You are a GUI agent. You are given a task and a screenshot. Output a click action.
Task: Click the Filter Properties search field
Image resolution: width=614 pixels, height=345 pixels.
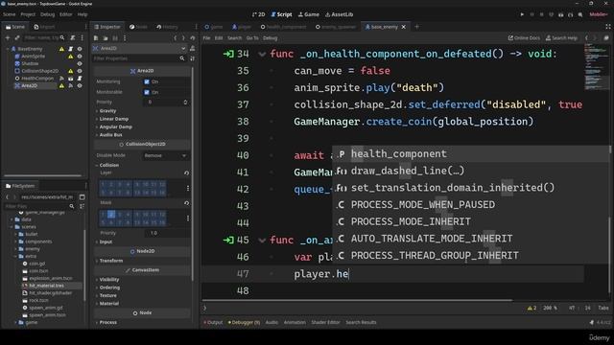(139, 58)
